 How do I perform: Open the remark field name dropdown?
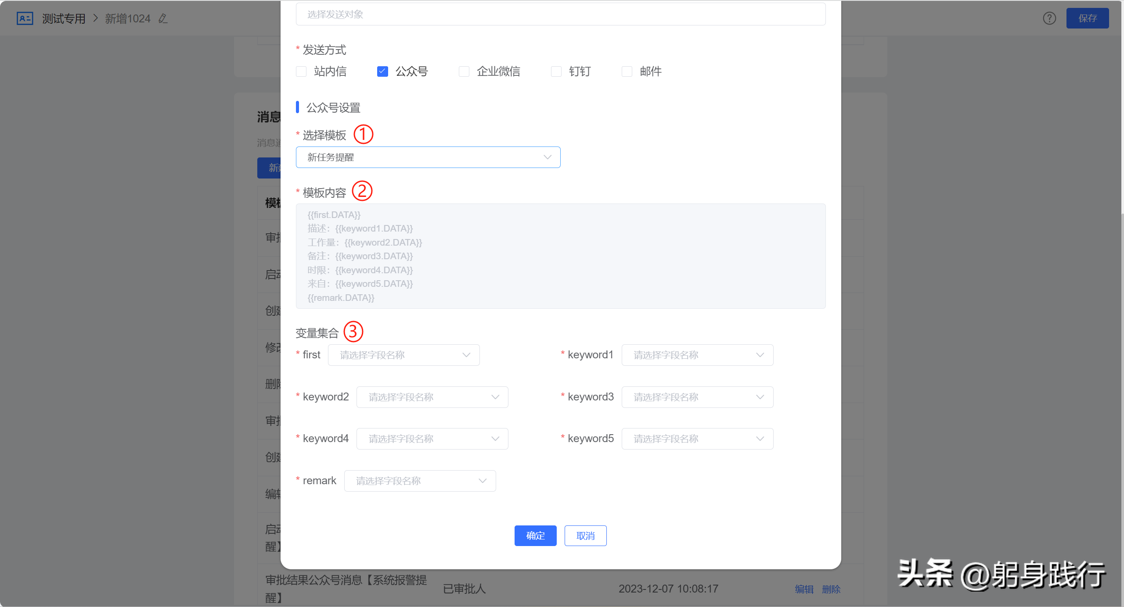tap(420, 481)
